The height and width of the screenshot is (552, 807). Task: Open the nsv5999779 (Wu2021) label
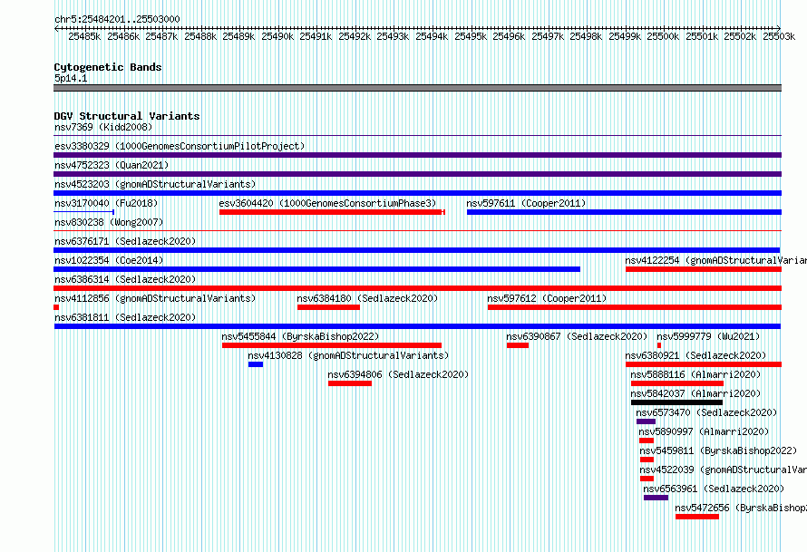tap(708, 336)
